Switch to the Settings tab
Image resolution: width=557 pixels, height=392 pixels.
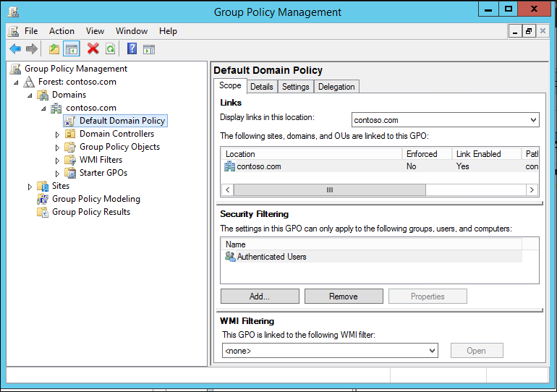point(296,87)
